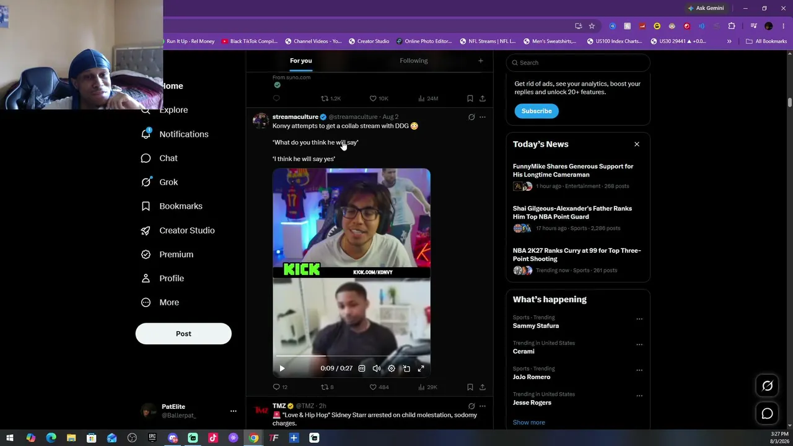The width and height of the screenshot is (793, 446).
Task: Open the Chat section in sidebar
Action: (x=159, y=158)
